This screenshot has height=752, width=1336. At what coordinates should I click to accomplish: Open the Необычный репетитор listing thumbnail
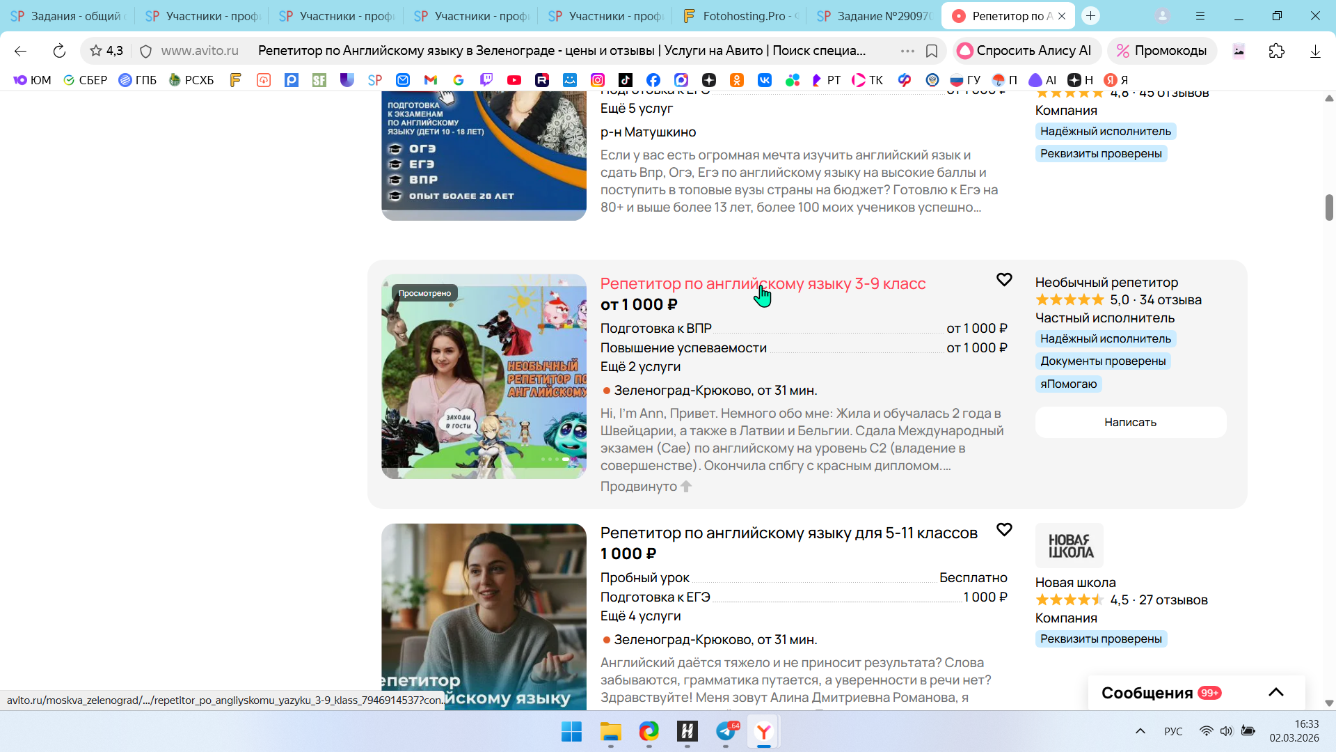[484, 376]
